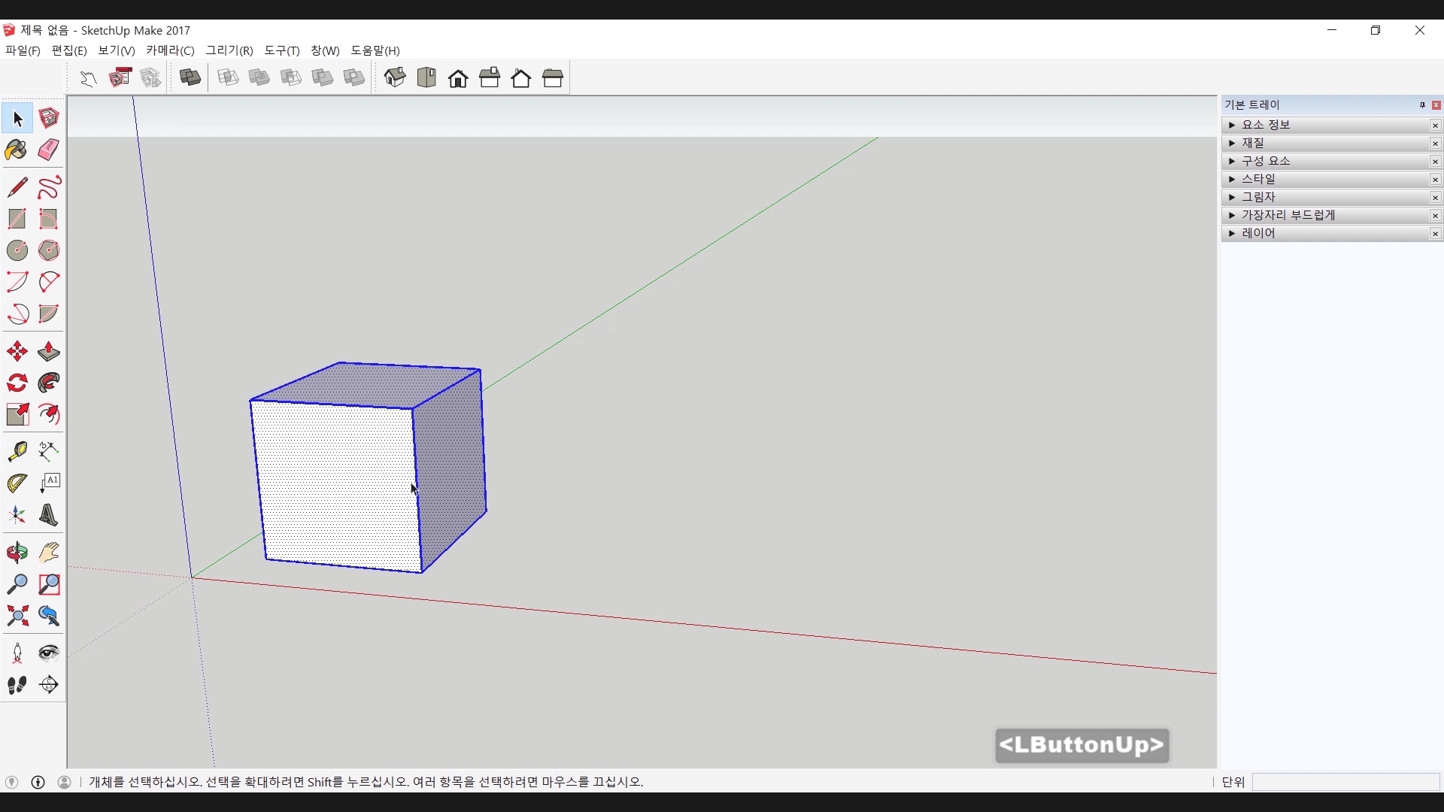Select the 3D Text tool
The height and width of the screenshot is (812, 1444).
click(49, 516)
